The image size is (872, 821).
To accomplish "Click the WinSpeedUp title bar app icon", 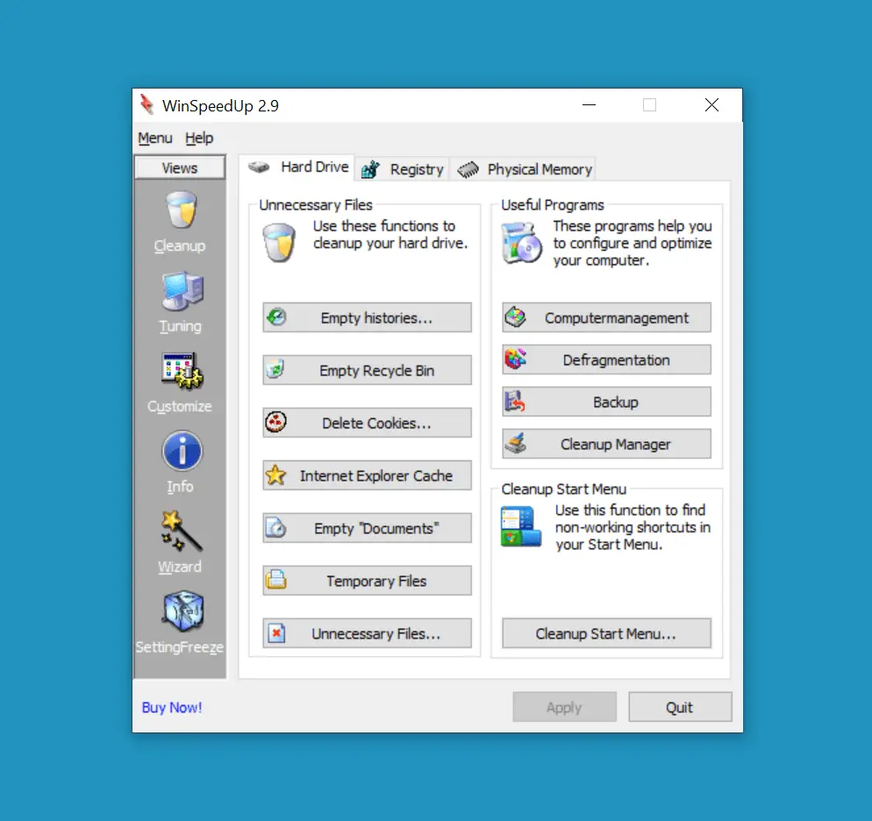I will point(147,104).
